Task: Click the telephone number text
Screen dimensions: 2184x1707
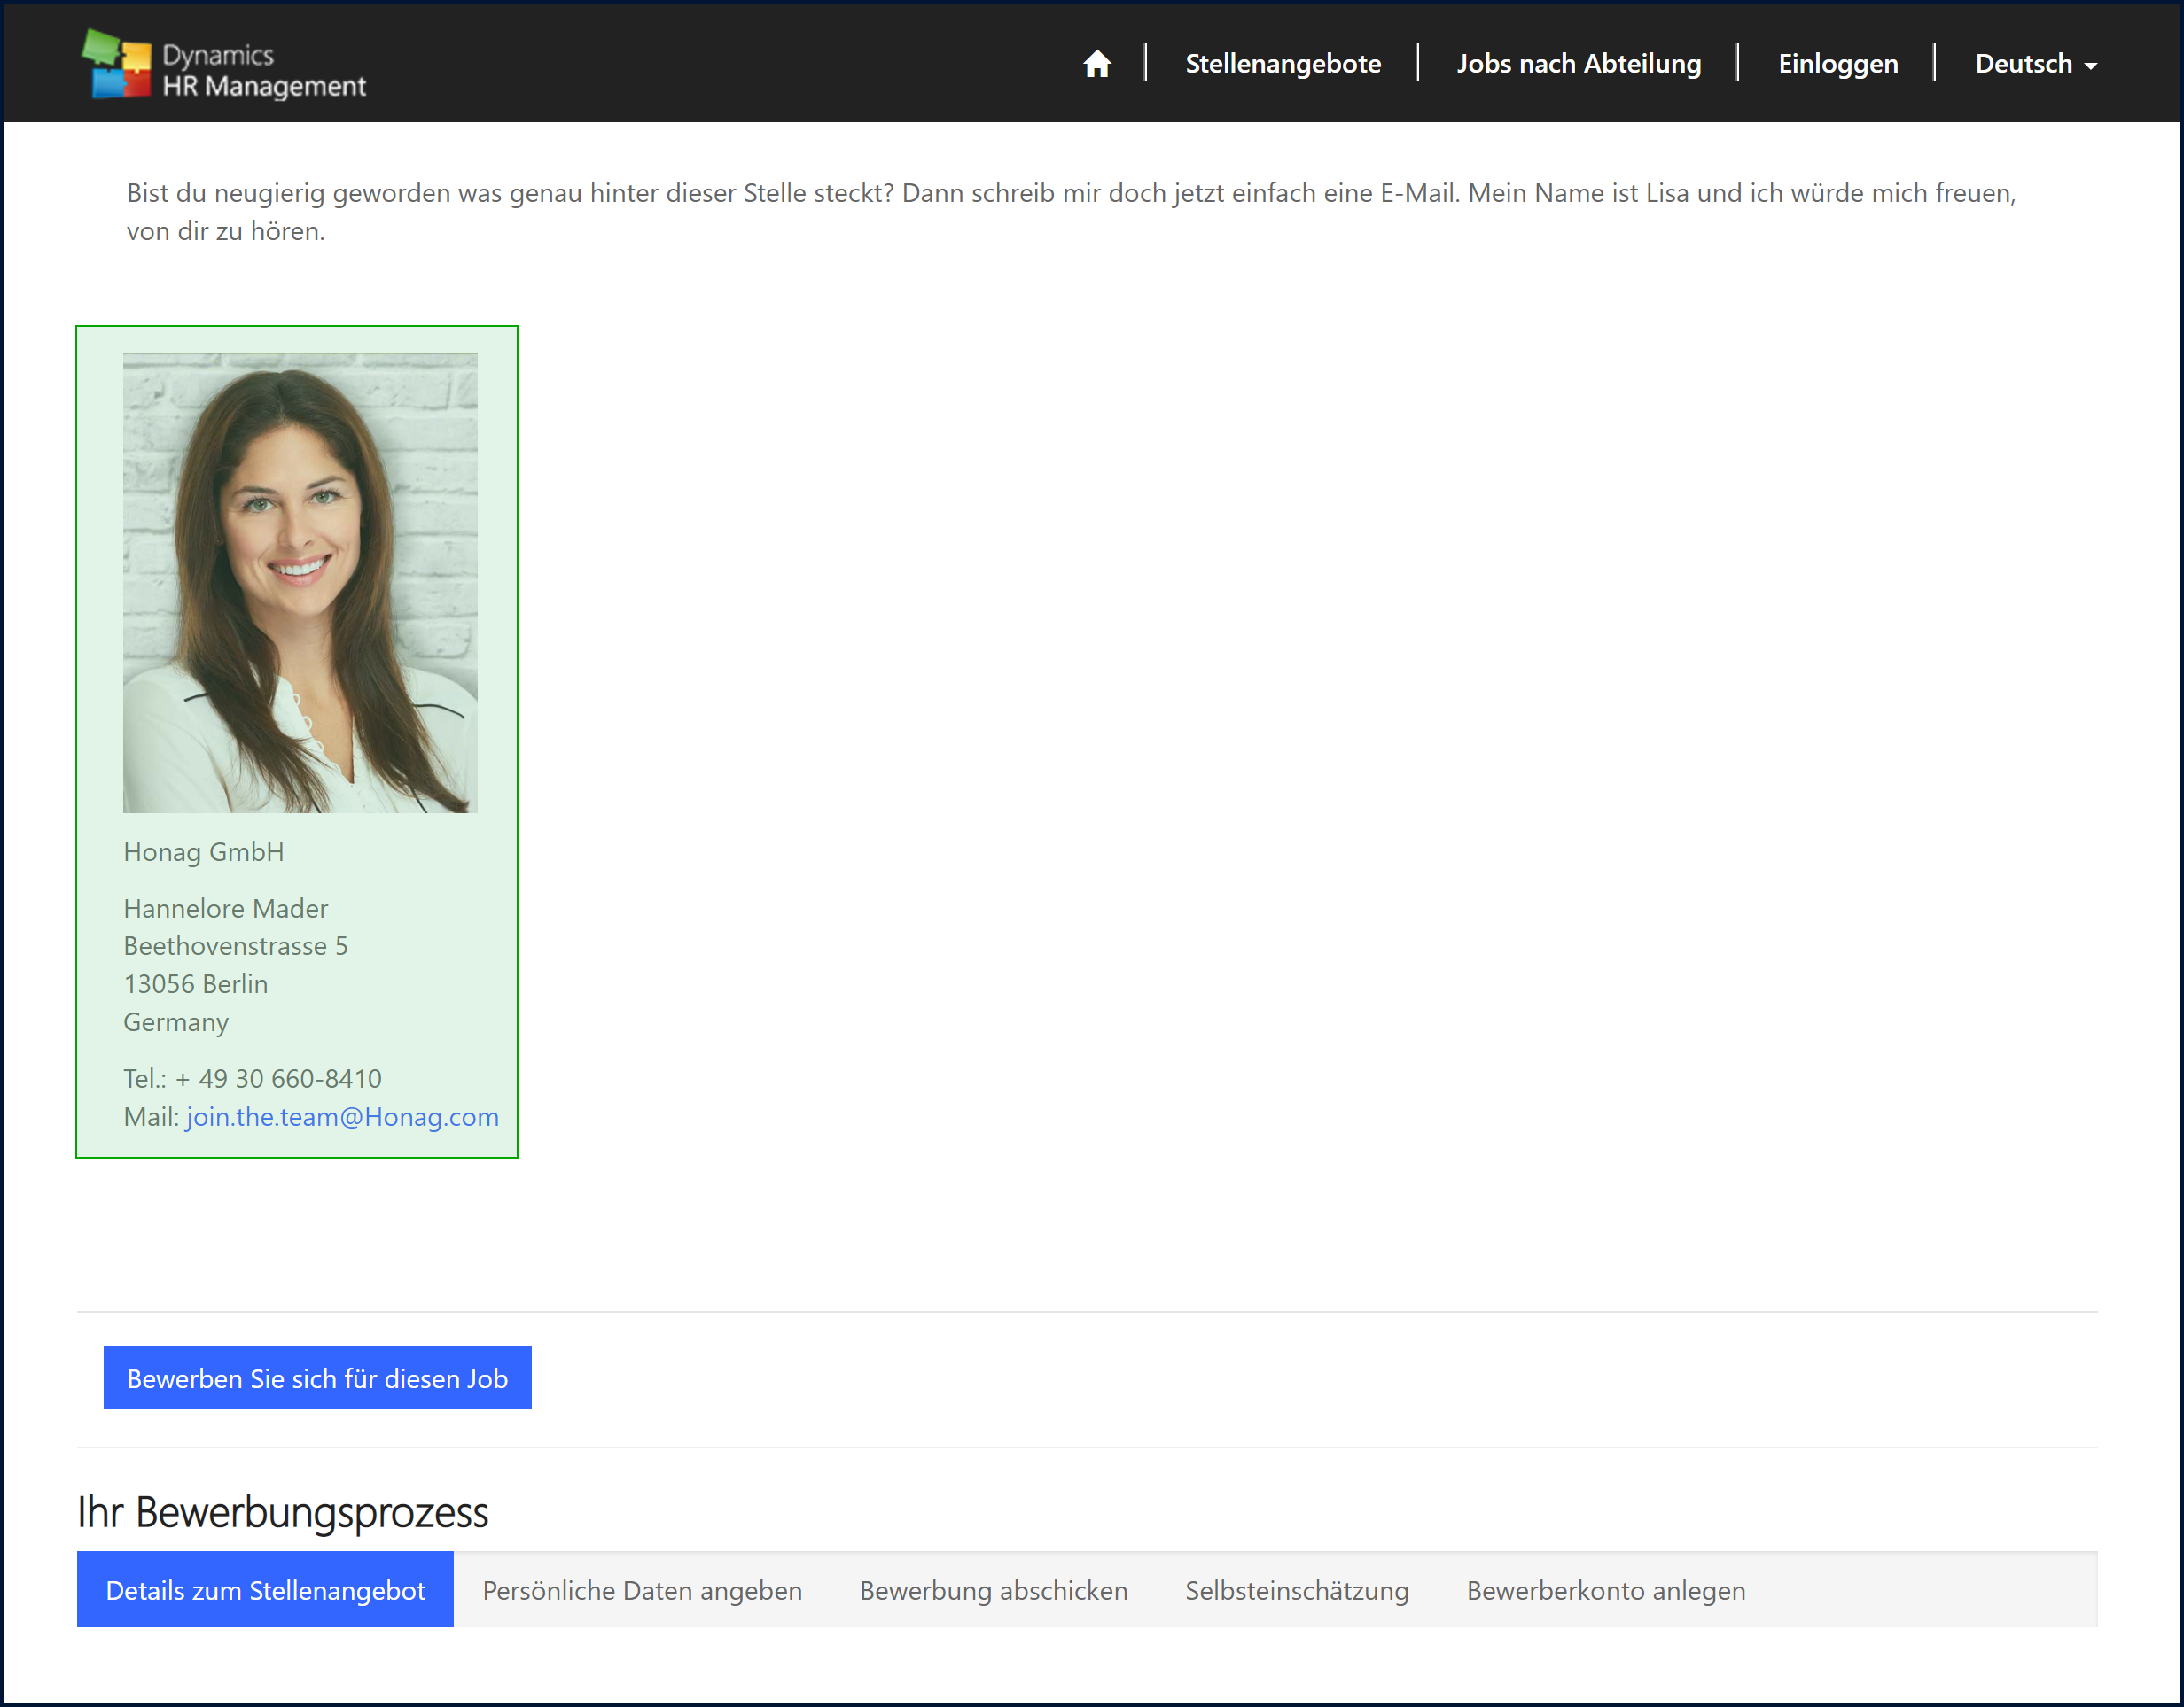Action: point(252,1078)
